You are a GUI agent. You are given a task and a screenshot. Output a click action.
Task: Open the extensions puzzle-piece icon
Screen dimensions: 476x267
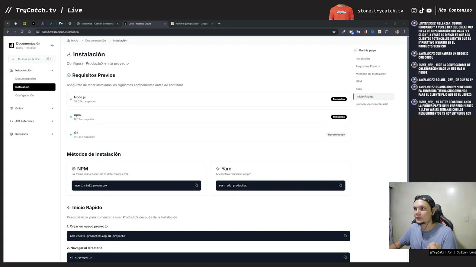pos(387,32)
